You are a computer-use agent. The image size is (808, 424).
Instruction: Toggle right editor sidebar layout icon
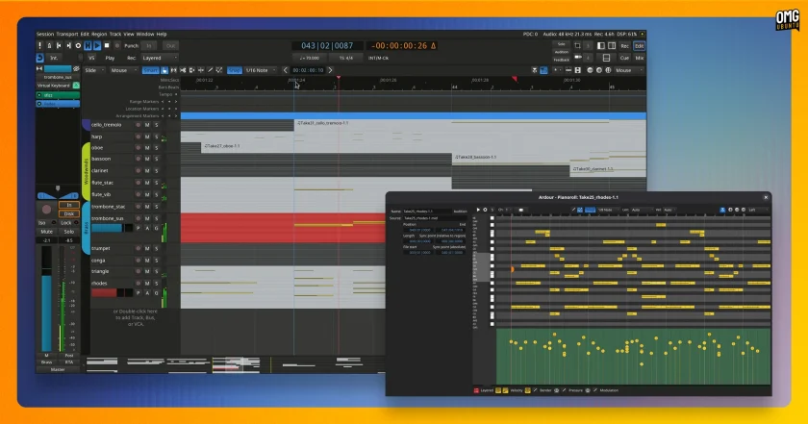(x=612, y=46)
